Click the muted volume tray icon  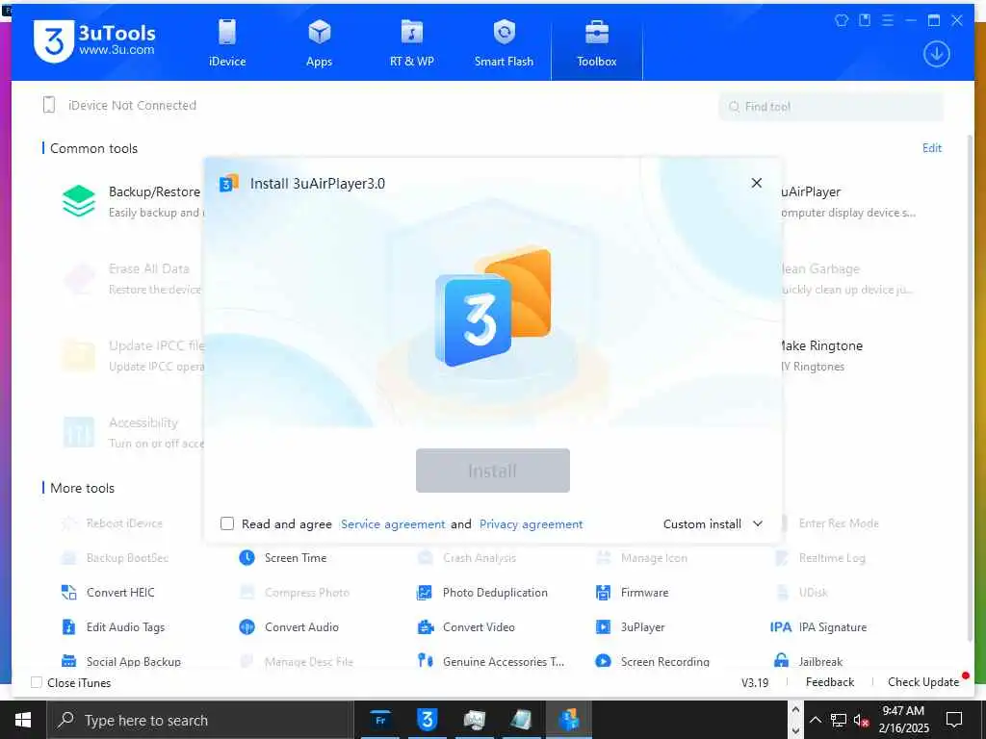[861, 720]
